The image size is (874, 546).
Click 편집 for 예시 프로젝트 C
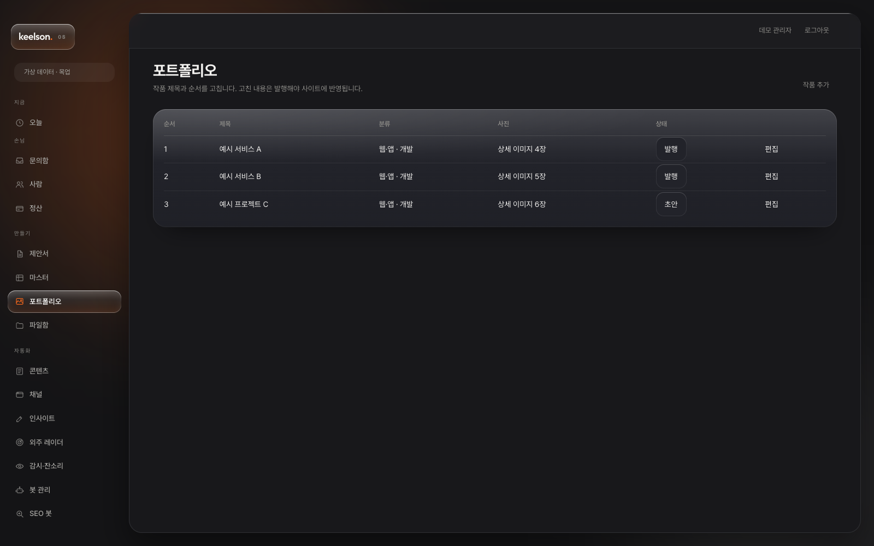771,204
